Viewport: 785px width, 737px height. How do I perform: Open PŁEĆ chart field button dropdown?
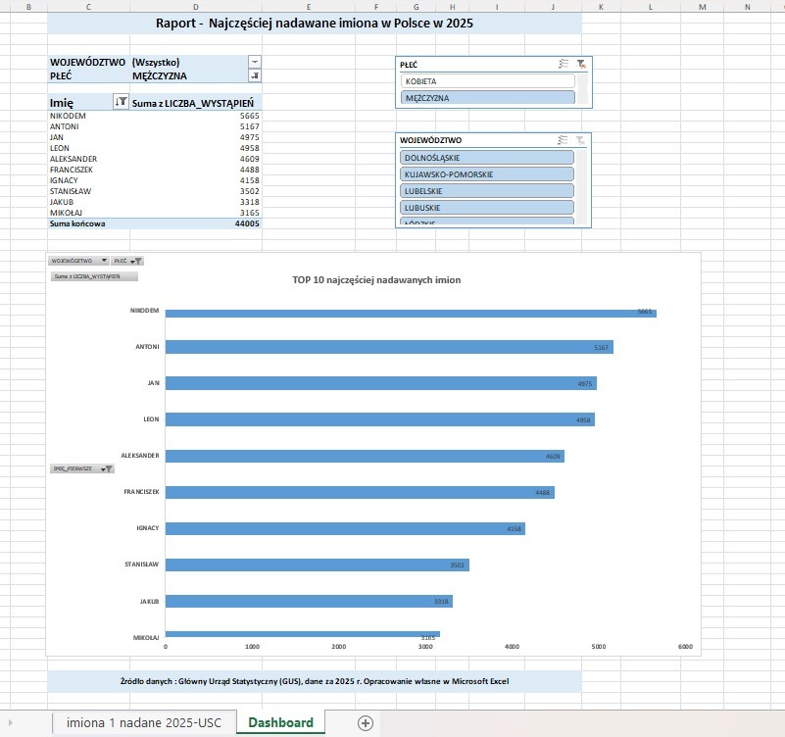point(127,261)
